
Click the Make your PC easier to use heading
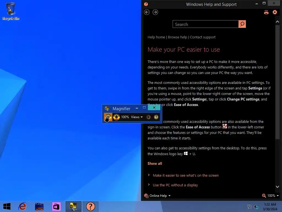point(184,49)
